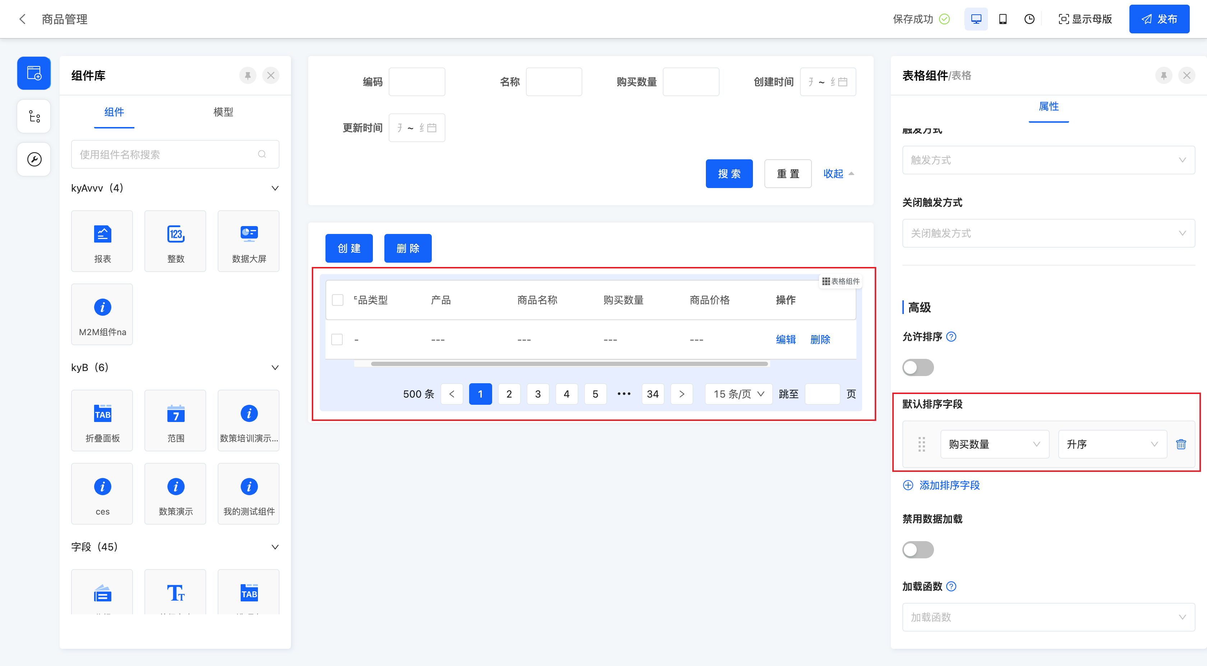Open the 加载函数 dropdown

(x=1049, y=617)
